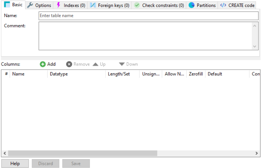The height and width of the screenshot is (168, 261).
Task: Click the lightning icon on Indexes tab
Action: [x=58, y=5]
